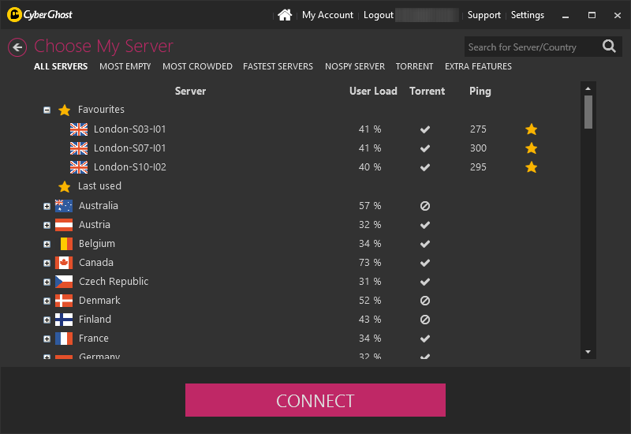
Task: Click the UK flag for London-S03-I01
Action: 79,129
